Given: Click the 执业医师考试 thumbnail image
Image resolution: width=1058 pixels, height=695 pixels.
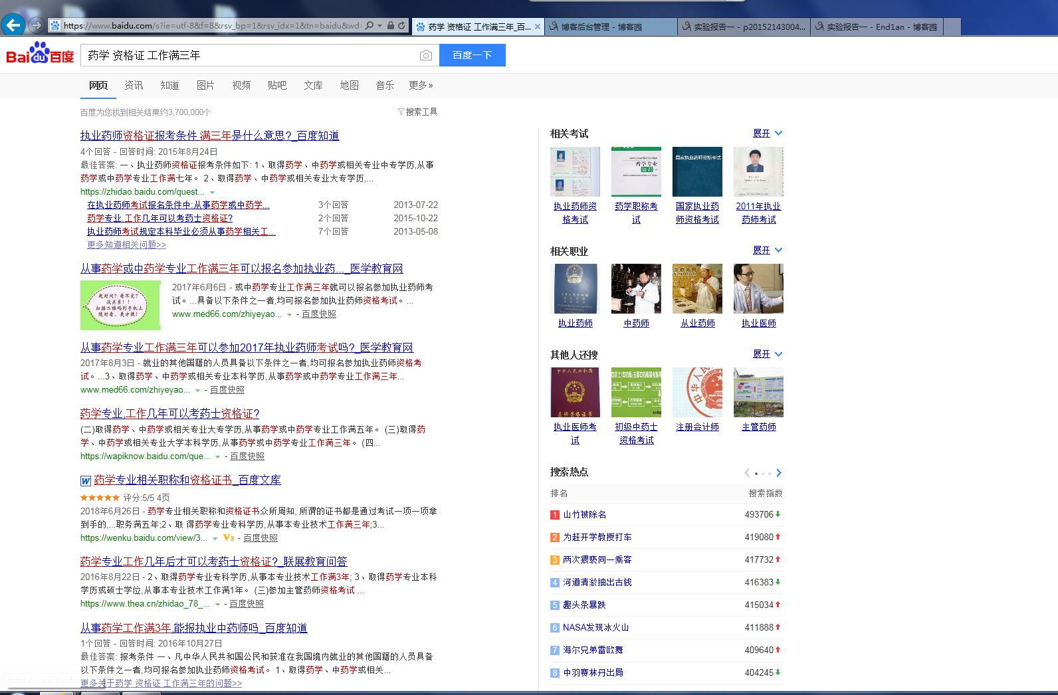Looking at the screenshot, I should point(575,392).
